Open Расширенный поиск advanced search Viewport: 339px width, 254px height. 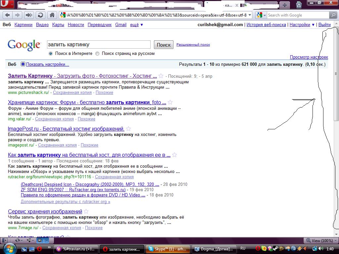[193, 45]
